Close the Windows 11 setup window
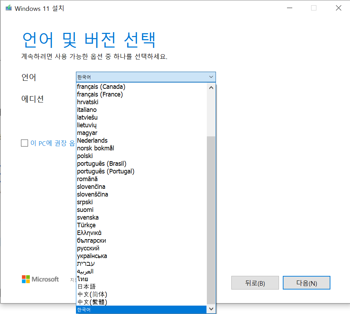Viewport: 350px width, 314px height. click(338, 8)
